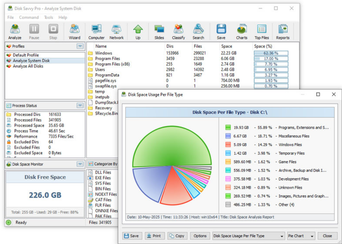Click the Windows folder space percentage bar
Image resolution: width=342 pixels, height=244 pixels.
(271, 53)
